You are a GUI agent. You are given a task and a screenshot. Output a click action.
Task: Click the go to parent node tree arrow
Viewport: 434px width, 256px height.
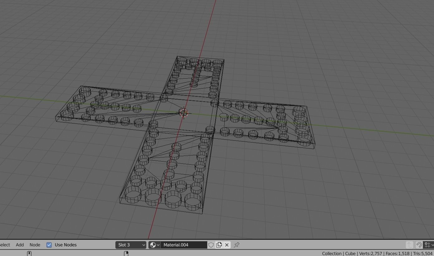[x=409, y=245]
